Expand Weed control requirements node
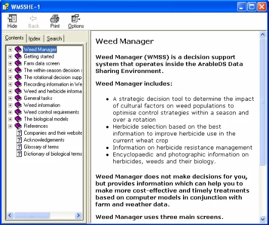 (x=10, y=112)
